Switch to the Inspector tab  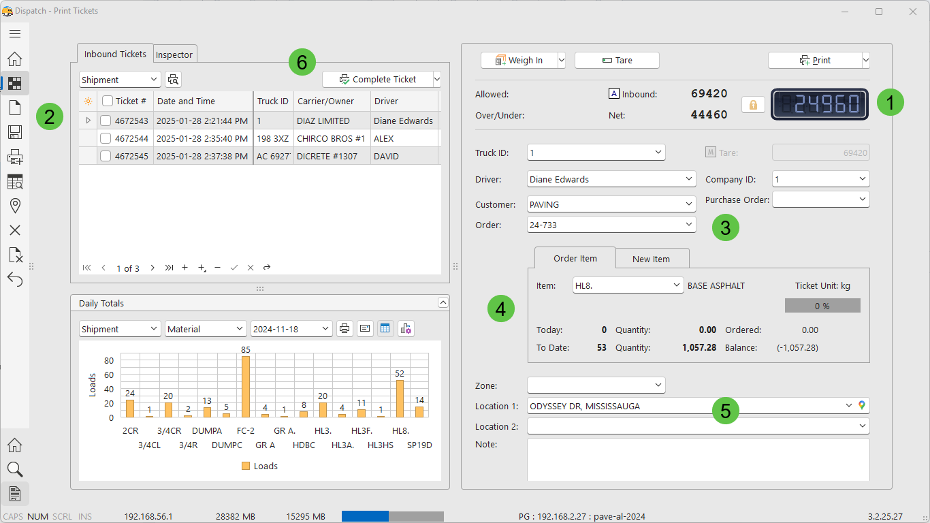[x=175, y=54]
